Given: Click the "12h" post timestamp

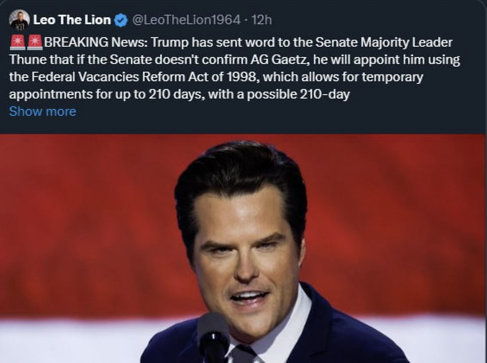Looking at the screenshot, I should 262,20.
